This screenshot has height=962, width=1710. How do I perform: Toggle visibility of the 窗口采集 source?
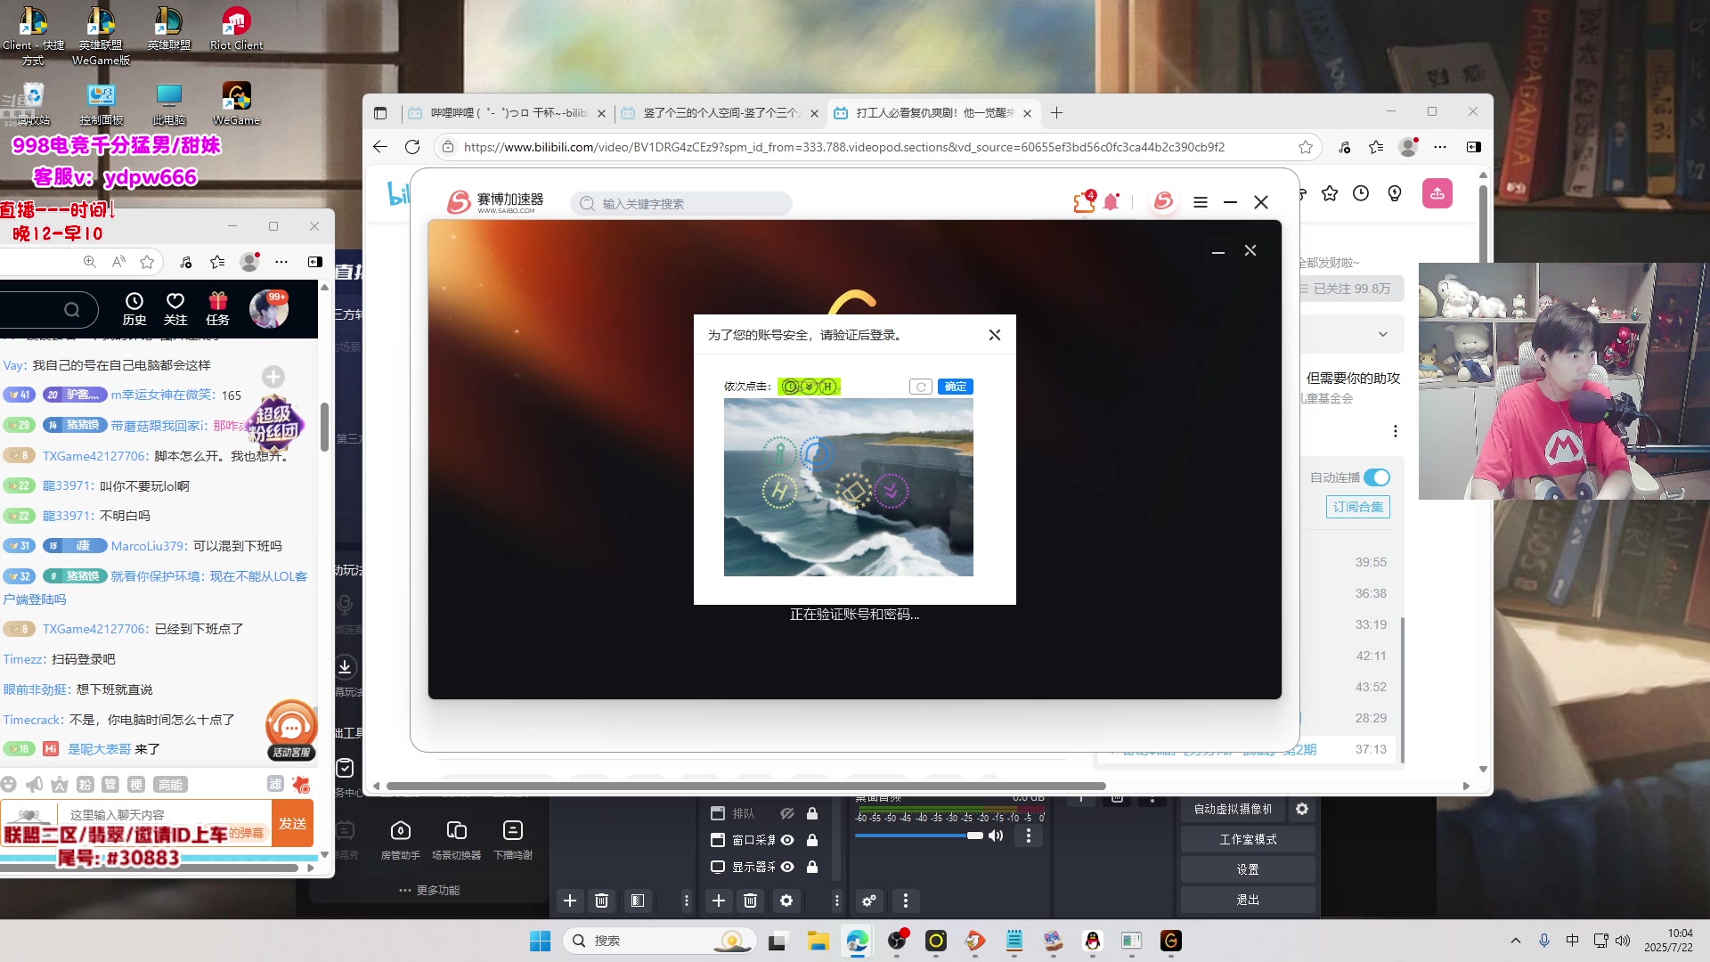[787, 840]
